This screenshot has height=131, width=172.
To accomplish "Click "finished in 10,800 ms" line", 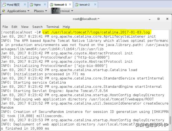I will (x=25, y=128).
